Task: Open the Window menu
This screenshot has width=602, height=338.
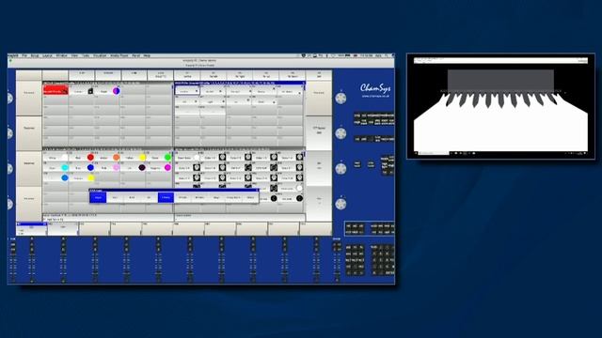Action: (x=62, y=55)
